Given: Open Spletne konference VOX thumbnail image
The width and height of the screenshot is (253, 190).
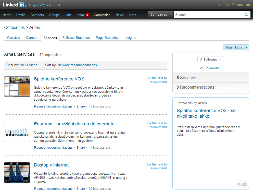Looking at the screenshot, I should coord(17,87).
